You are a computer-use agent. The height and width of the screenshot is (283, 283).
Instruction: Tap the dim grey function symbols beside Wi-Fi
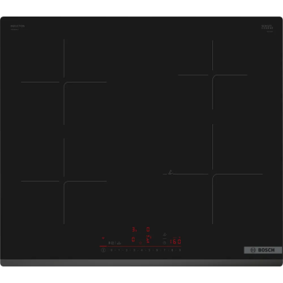tap(115, 243)
